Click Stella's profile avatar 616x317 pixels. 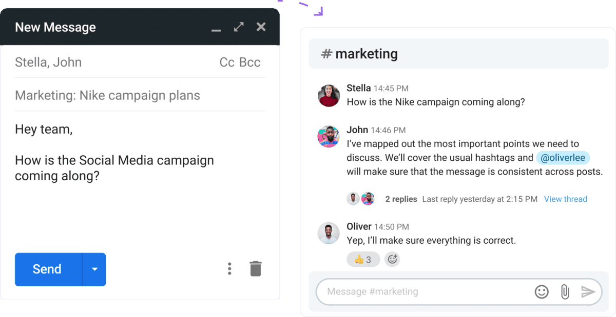coord(329,95)
